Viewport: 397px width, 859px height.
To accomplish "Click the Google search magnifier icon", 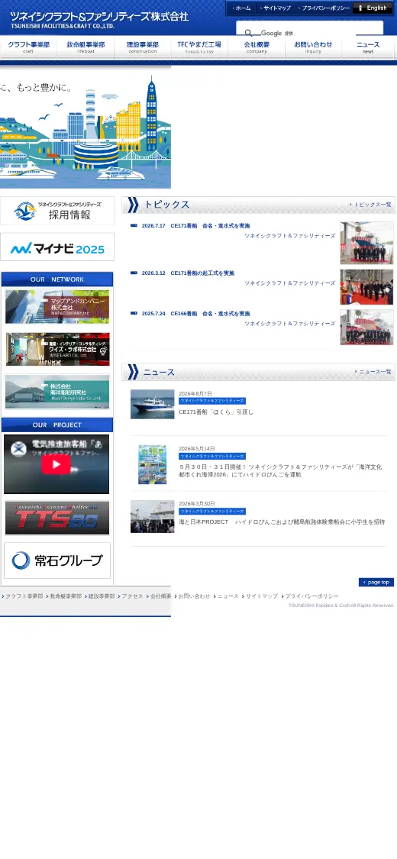I will (x=249, y=33).
